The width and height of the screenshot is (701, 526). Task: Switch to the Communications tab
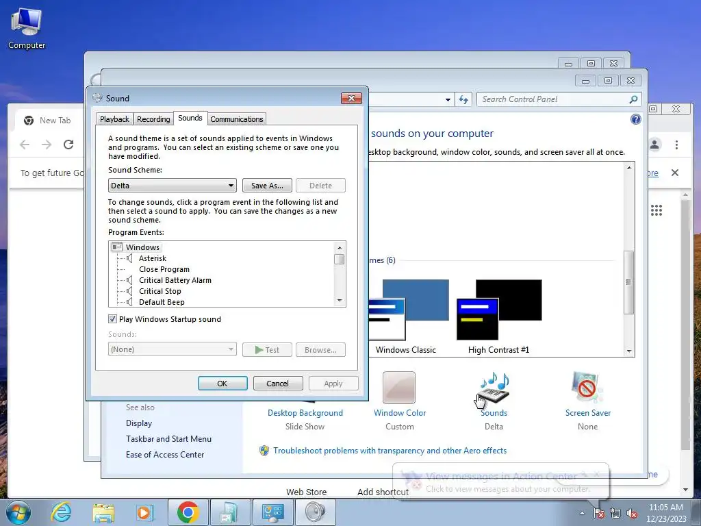[x=236, y=119]
